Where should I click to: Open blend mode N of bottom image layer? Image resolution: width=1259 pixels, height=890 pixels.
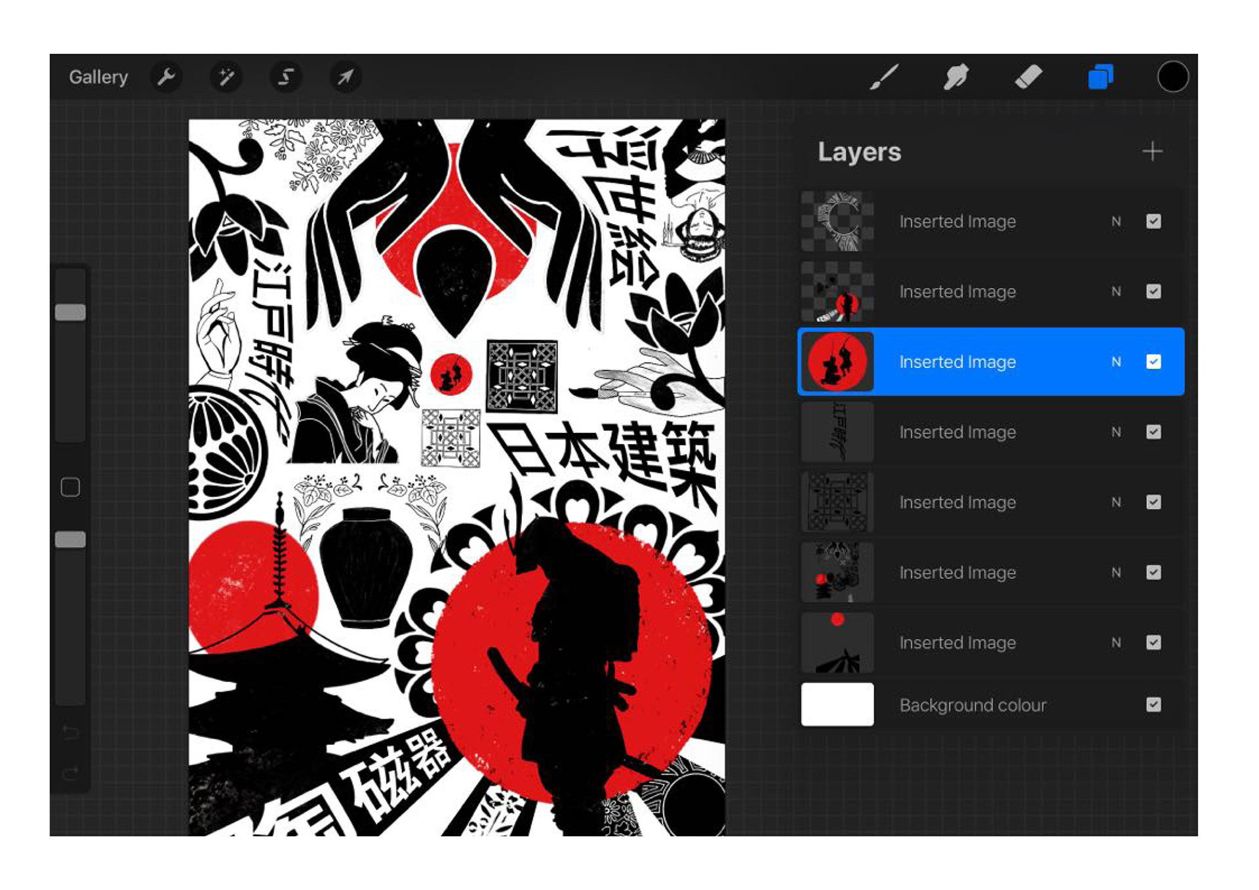[1116, 643]
